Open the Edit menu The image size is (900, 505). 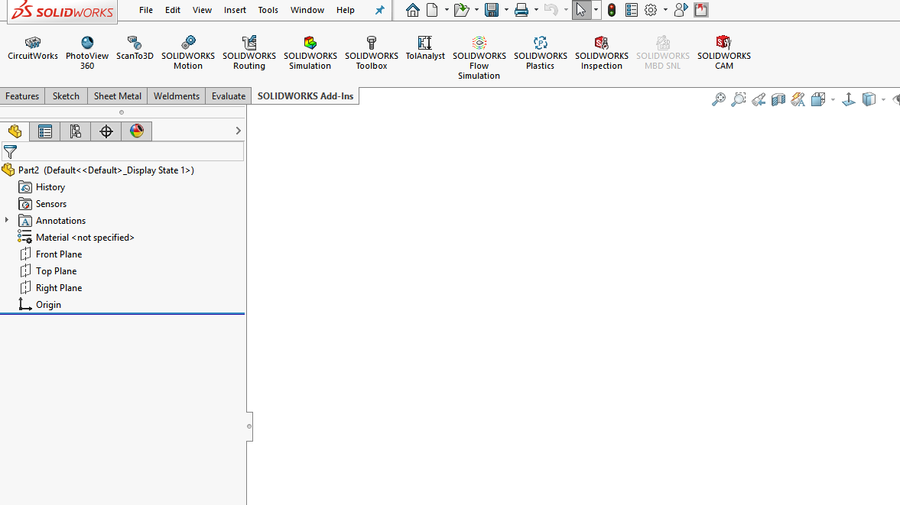173,11
